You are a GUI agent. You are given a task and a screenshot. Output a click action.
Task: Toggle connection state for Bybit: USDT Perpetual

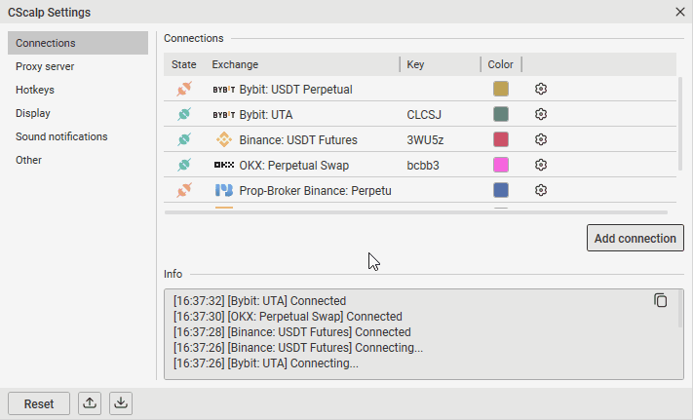[x=183, y=89]
